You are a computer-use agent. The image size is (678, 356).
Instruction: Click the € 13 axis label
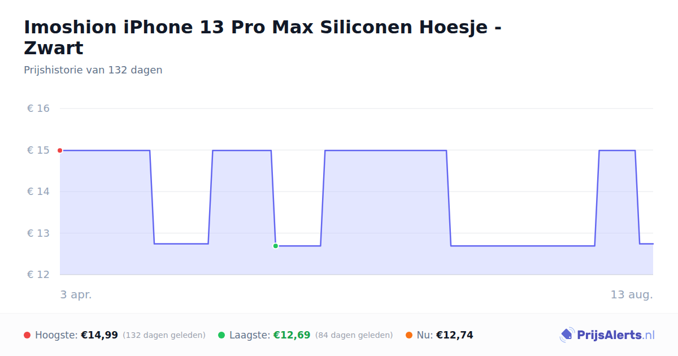point(38,233)
